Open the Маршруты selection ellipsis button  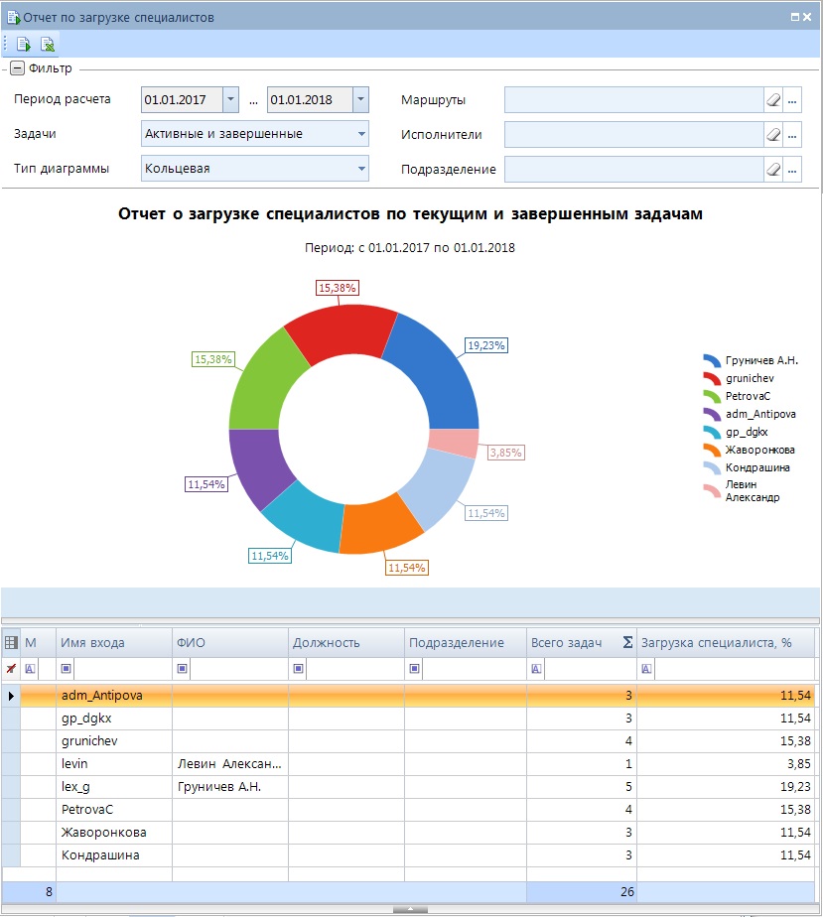click(x=792, y=100)
